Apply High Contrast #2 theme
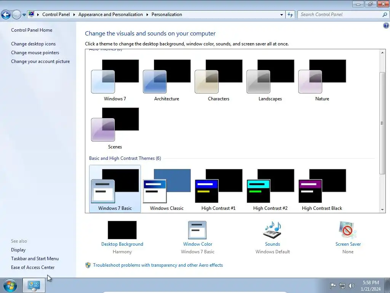390x293 pixels. point(270,189)
